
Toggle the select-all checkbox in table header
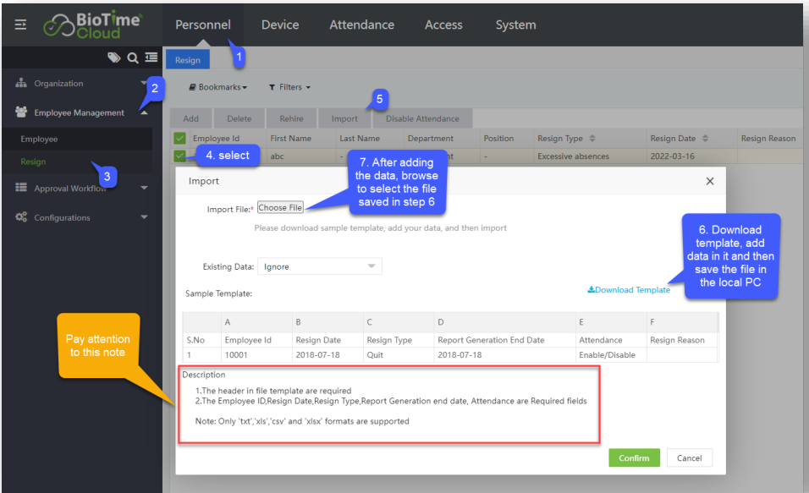click(x=179, y=139)
